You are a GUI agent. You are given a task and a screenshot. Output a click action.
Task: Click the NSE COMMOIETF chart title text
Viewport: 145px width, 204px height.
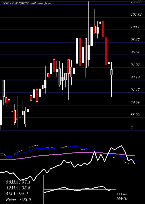click(x=28, y=3)
